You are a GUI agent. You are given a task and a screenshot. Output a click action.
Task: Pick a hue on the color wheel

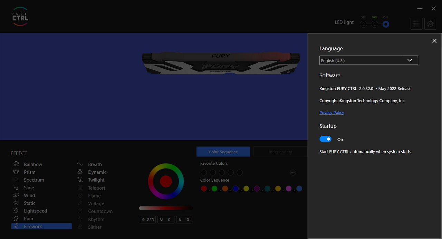[166, 181]
